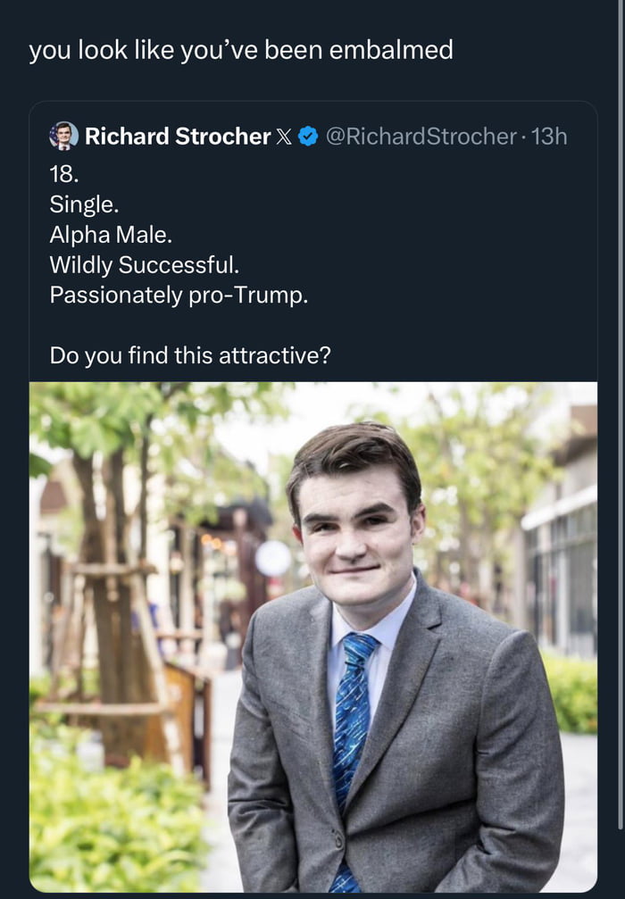Screen dimensions: 625x899
Task: Click Richard Strocher's small profile avatar
Action: 62,136
